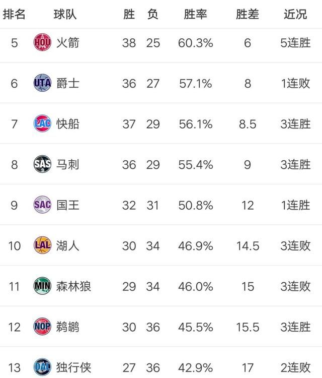Click the 近况 column header
Image resolution: width=322 pixels, height=378 pixels.
point(295,14)
